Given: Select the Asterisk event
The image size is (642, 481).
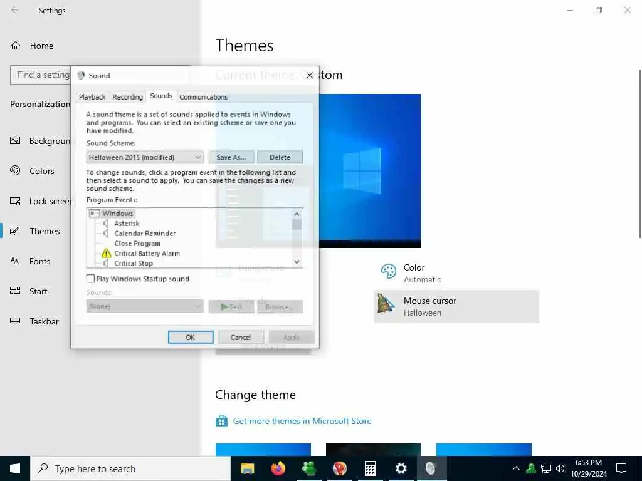Looking at the screenshot, I should [127, 224].
